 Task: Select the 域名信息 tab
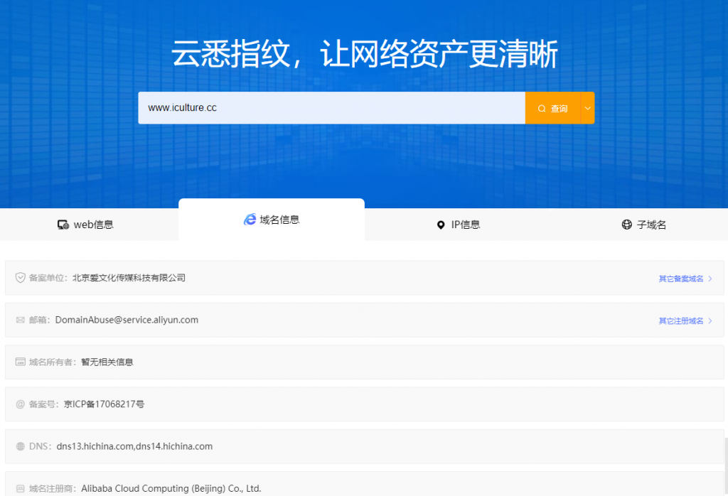coord(272,220)
